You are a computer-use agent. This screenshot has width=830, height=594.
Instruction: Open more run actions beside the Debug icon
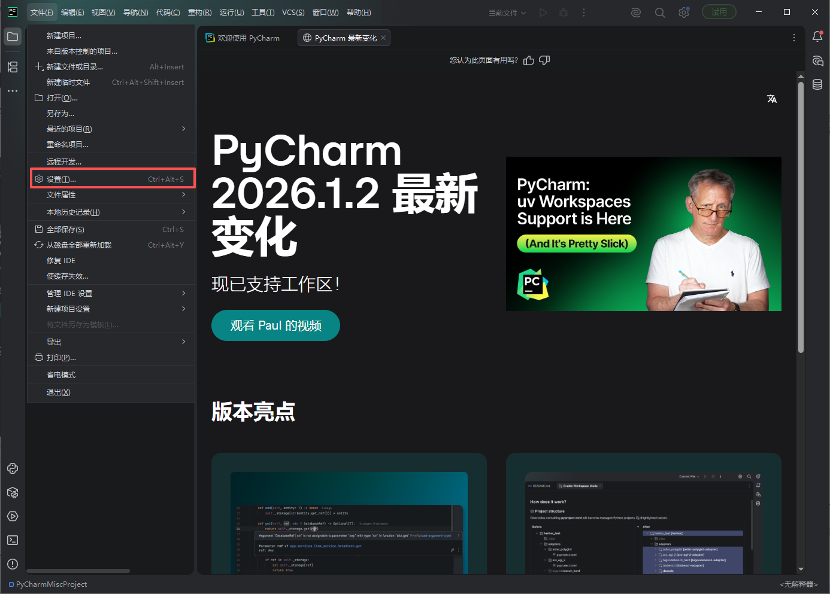584,13
